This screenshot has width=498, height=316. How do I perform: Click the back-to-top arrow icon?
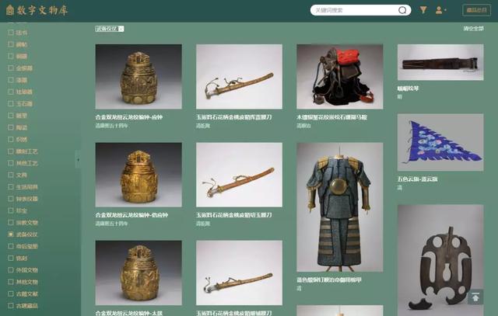475,297
